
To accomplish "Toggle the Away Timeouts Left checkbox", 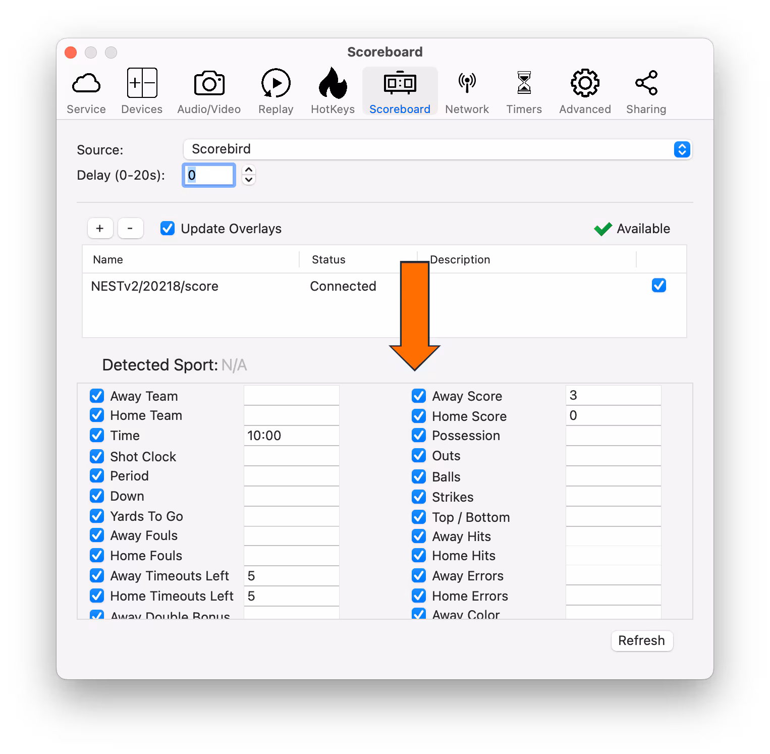I will pyautogui.click(x=97, y=575).
